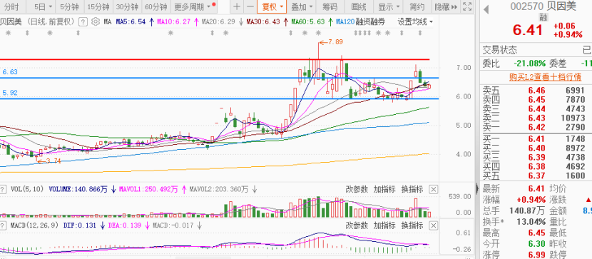Zoom out chart with the minus icon

tap(250, 6)
